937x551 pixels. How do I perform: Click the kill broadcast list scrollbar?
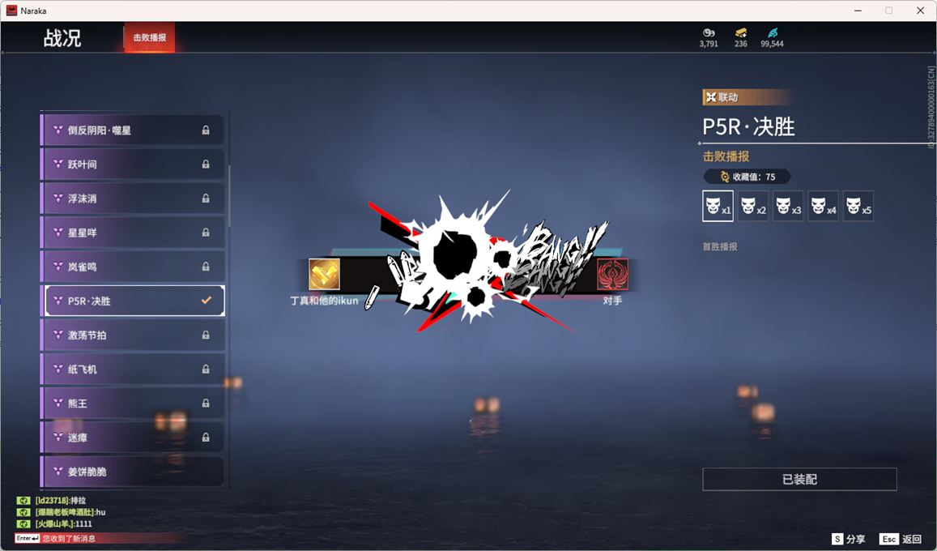(x=230, y=195)
